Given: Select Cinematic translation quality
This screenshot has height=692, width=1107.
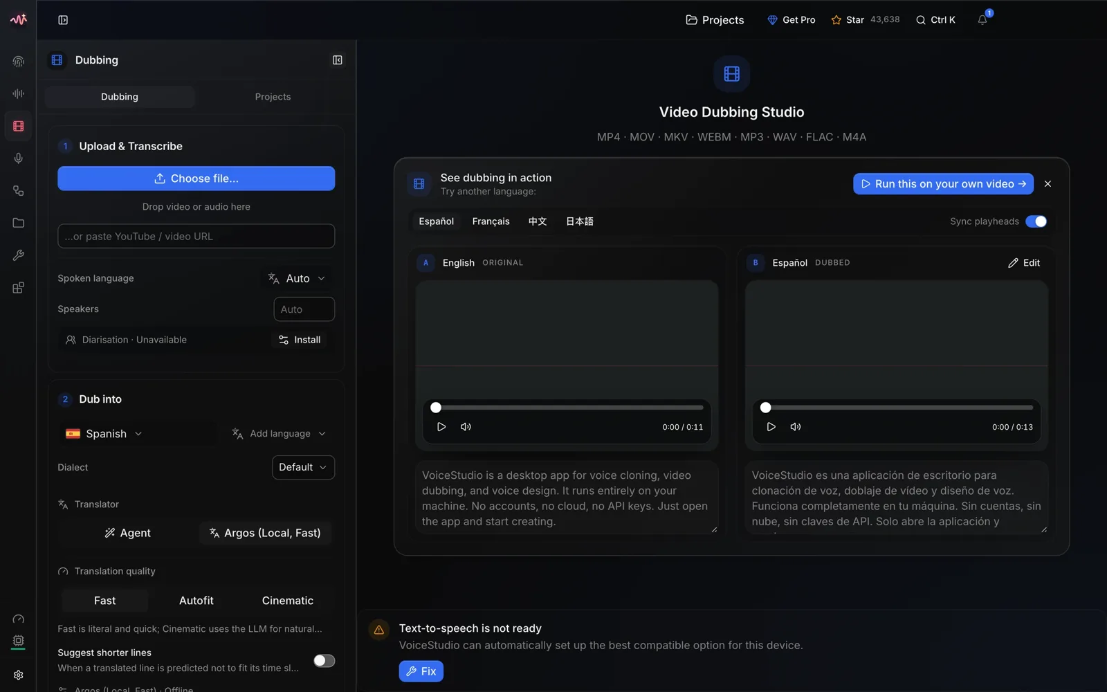Looking at the screenshot, I should coord(288,601).
